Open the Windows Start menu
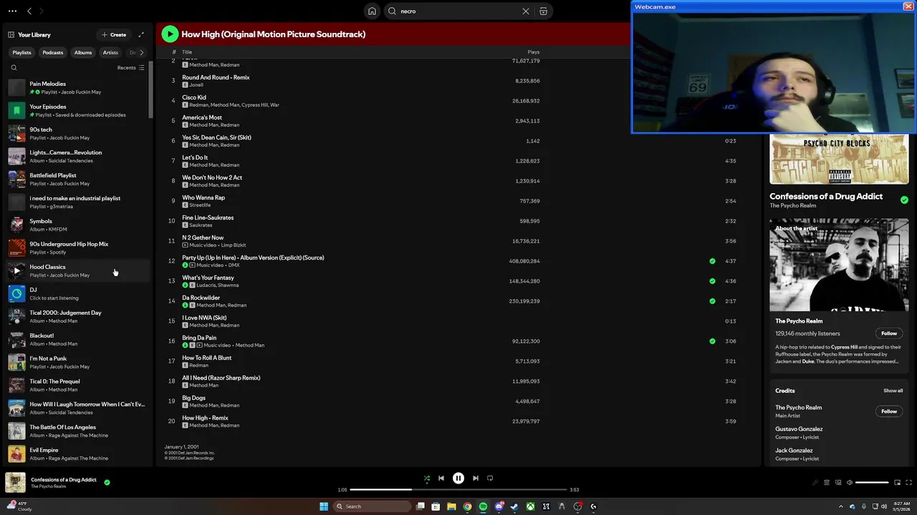917x515 pixels. 324,506
